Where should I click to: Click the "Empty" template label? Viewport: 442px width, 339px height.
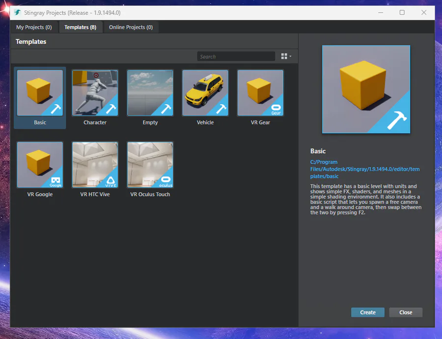coord(150,123)
